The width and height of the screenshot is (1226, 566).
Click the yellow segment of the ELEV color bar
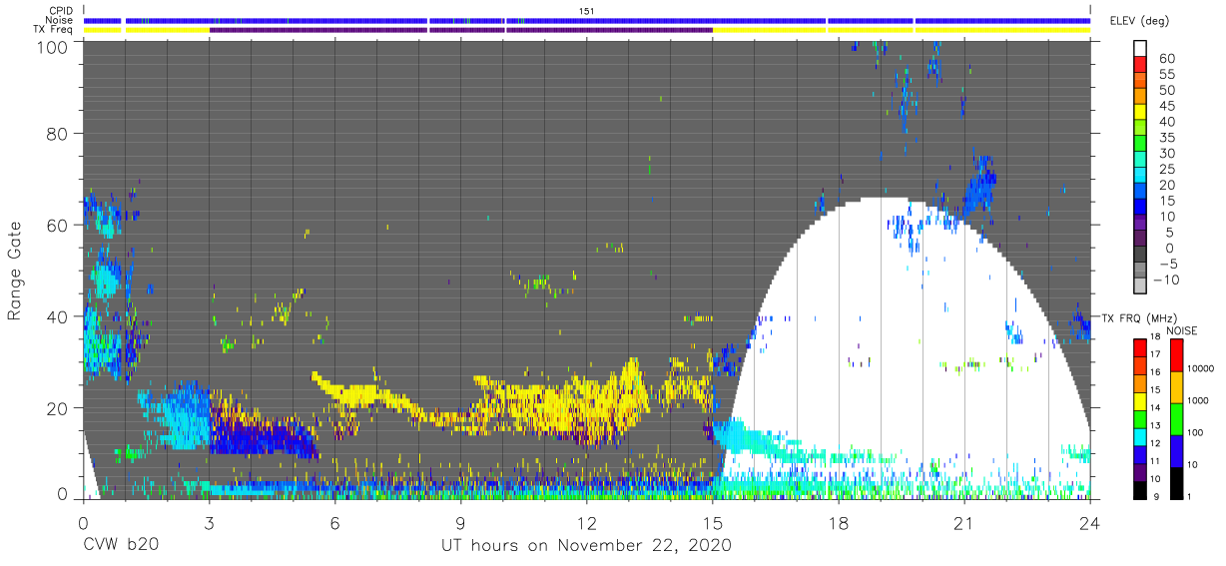click(1140, 112)
